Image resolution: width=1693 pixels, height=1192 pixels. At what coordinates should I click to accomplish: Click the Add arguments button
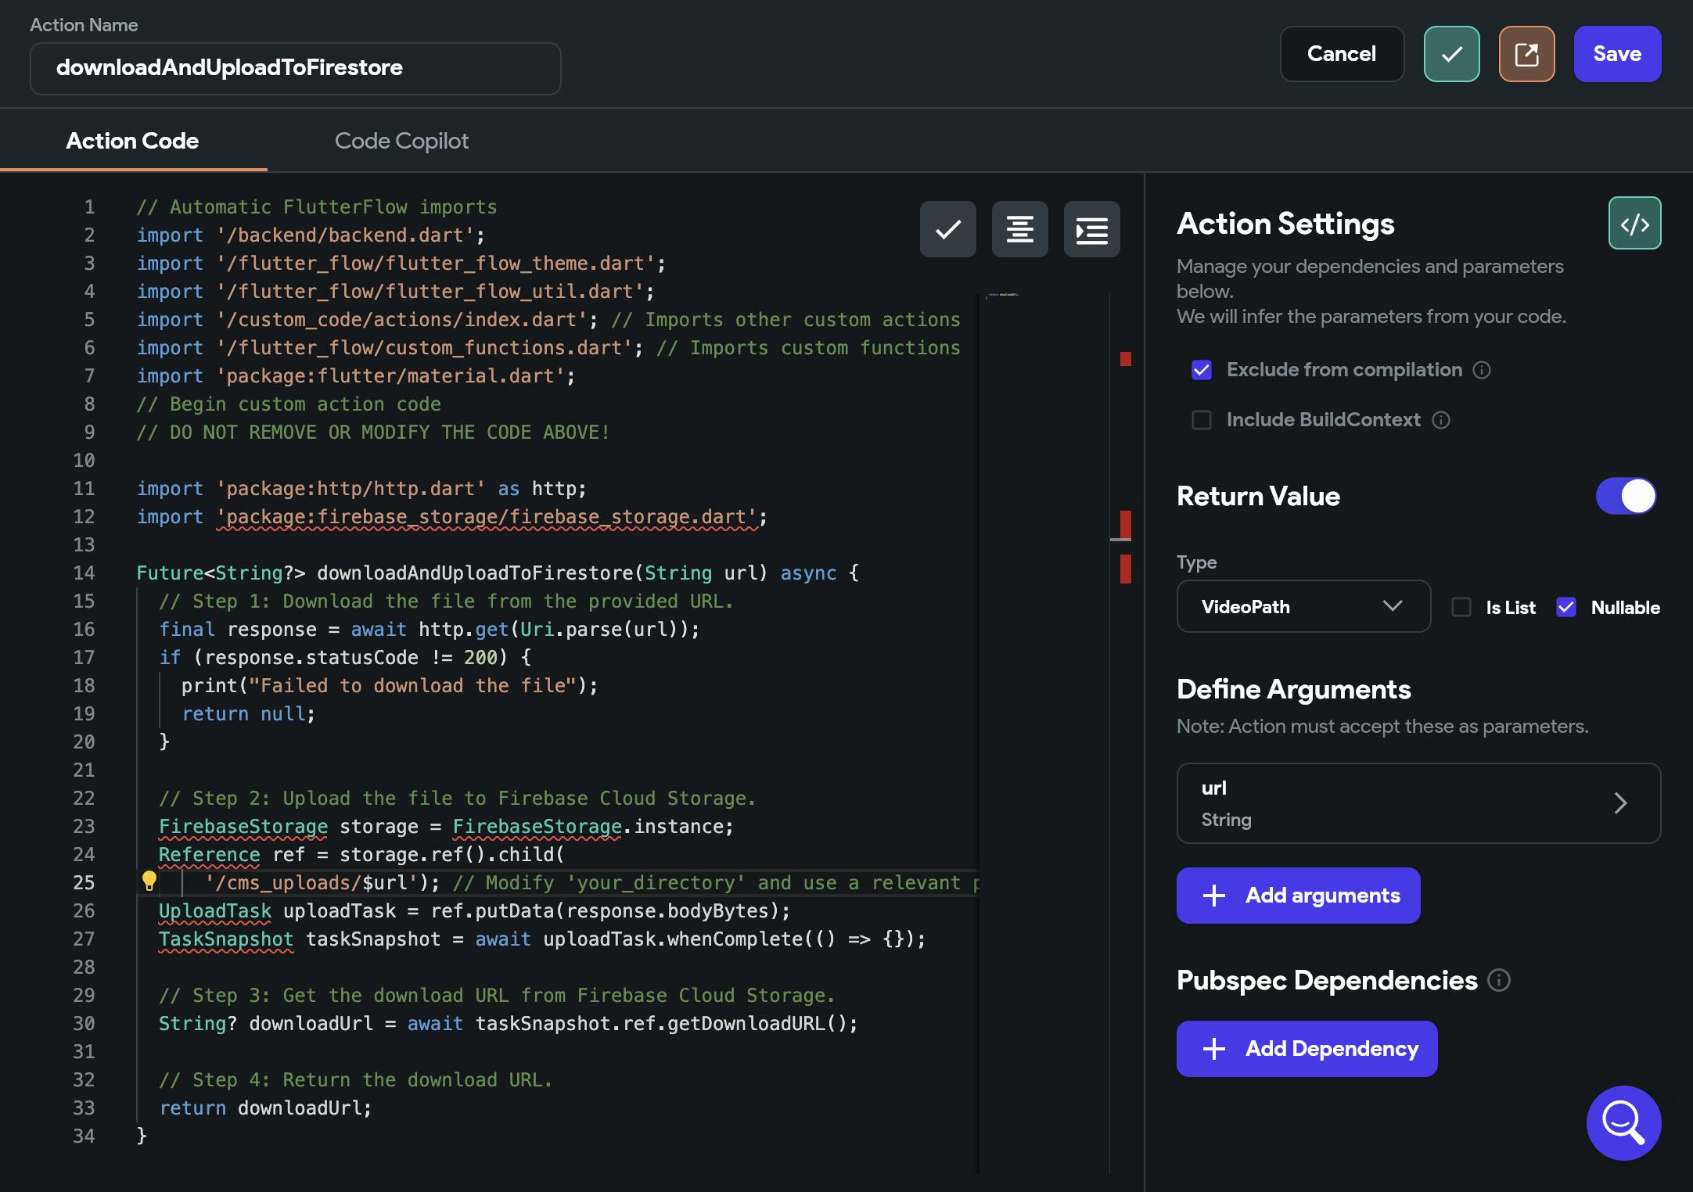coord(1298,896)
